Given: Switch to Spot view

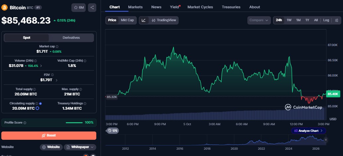Looking at the screenshot, I should (27, 38).
